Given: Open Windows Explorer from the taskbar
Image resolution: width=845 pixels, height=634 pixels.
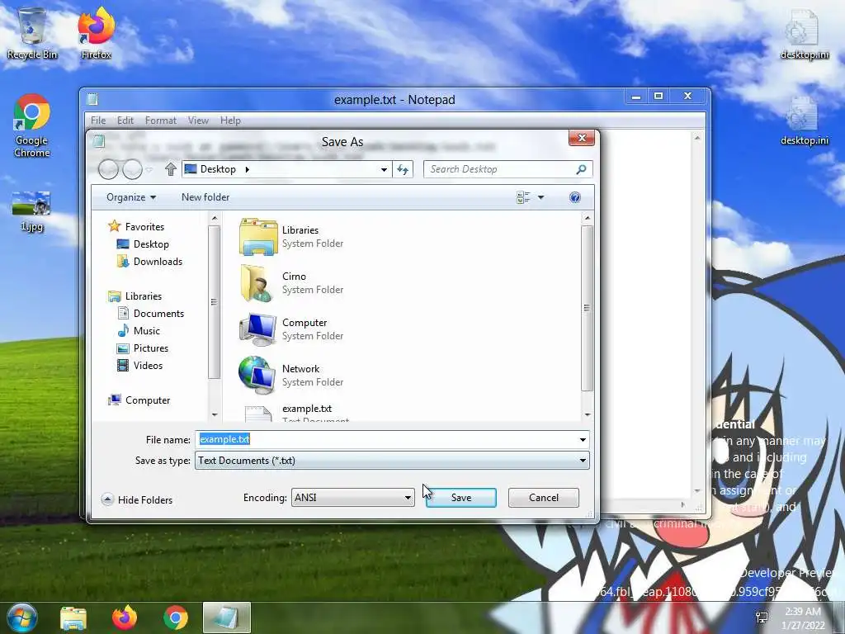Looking at the screenshot, I should pyautogui.click(x=73, y=617).
